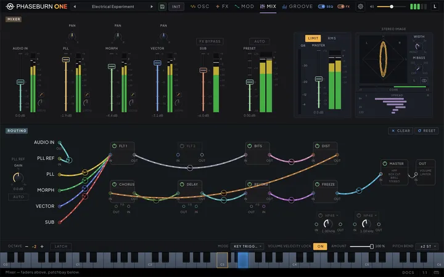This screenshot has height=277, width=444.
Task: Click the keyboard icon in status bar
Action: click(x=436, y=273)
